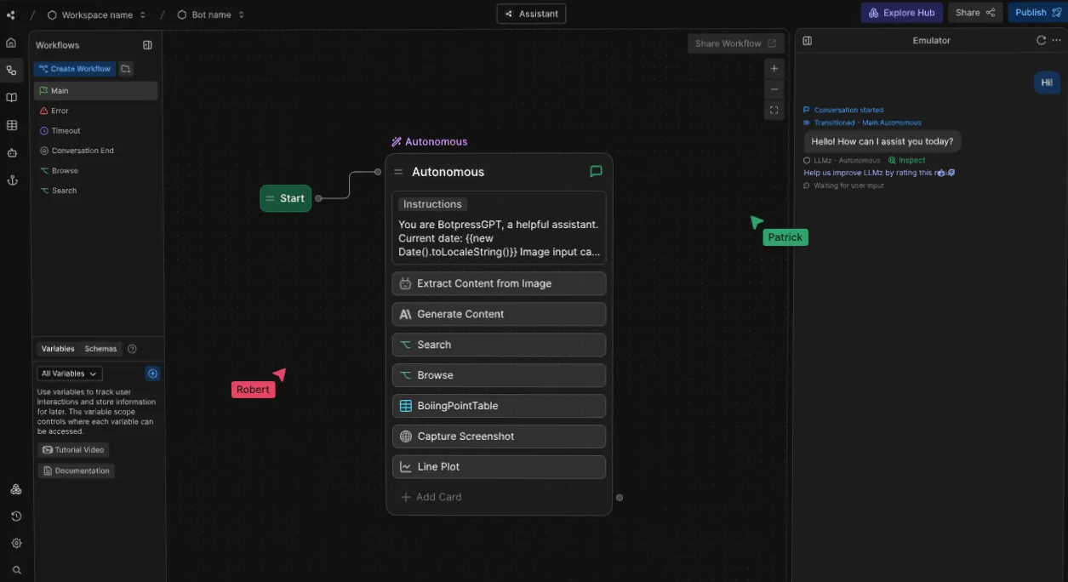Click the Autonomous node output connector dot
1068x582 pixels.
coord(619,497)
